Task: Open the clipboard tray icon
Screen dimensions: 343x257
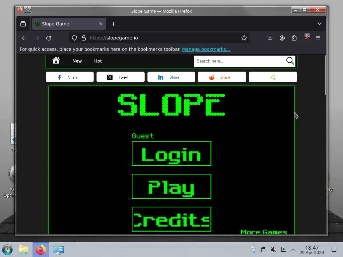Action: coord(264,250)
